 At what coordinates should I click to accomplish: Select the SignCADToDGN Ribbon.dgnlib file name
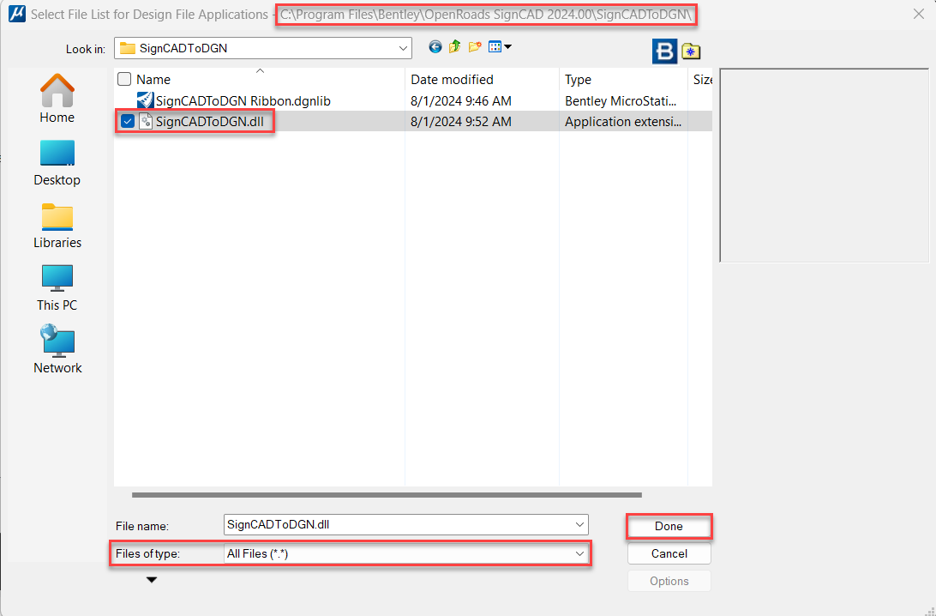(243, 100)
